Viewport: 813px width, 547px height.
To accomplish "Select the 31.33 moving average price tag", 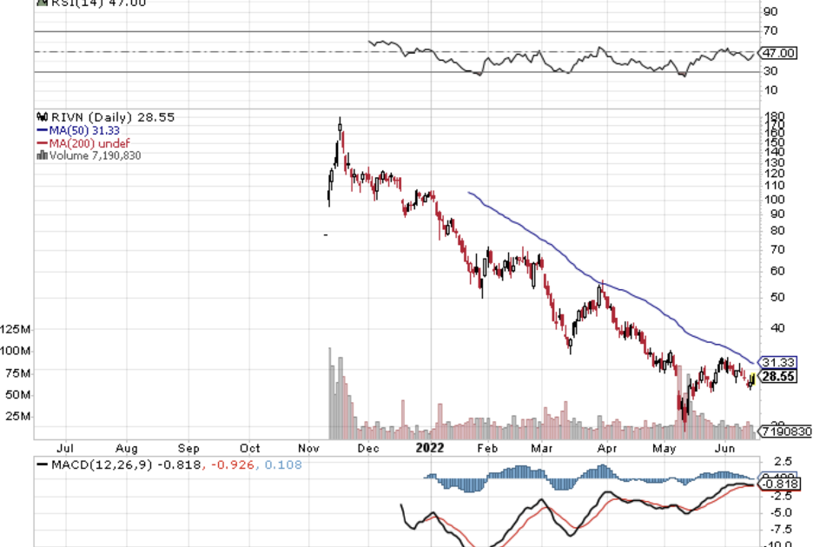I will point(777,362).
